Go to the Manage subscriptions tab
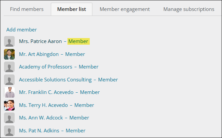 [x=189, y=9]
